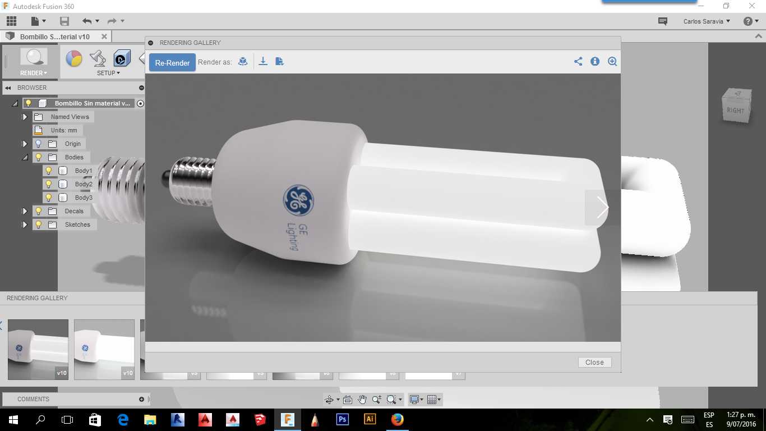Screen dimensions: 766x431
Task: Collapse the Bodies folder
Action: tap(25, 157)
